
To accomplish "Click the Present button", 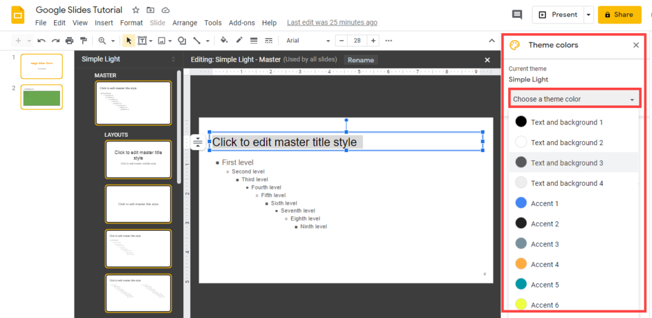I will tap(558, 15).
